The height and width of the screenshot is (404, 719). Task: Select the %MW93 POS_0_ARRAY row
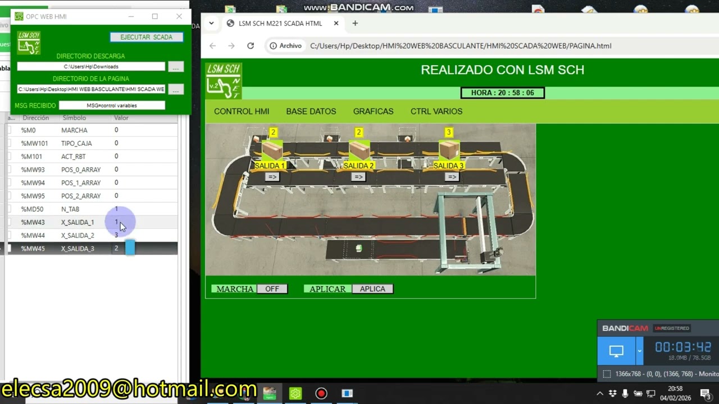click(x=92, y=169)
